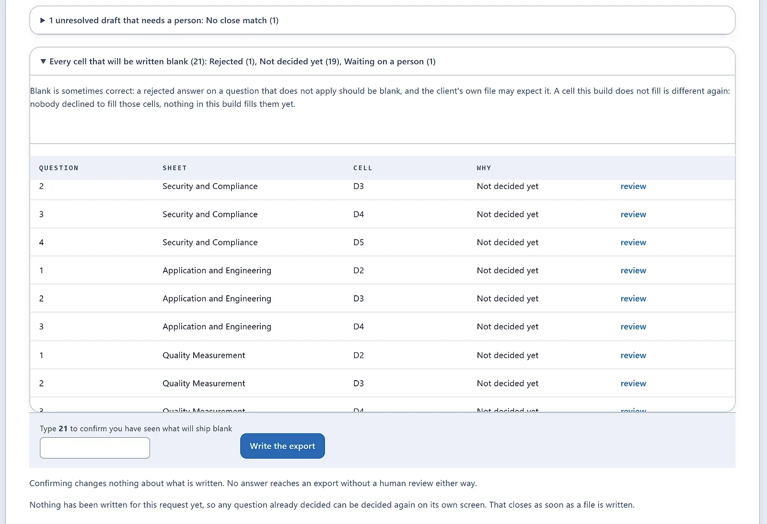
Task: Select 'Security and Compliance' text in D5 row
Action: click(210, 243)
